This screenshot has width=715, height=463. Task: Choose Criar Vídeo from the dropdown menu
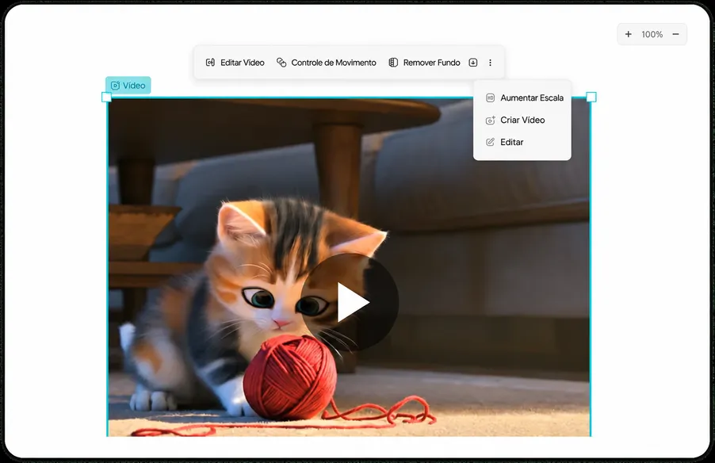522,120
